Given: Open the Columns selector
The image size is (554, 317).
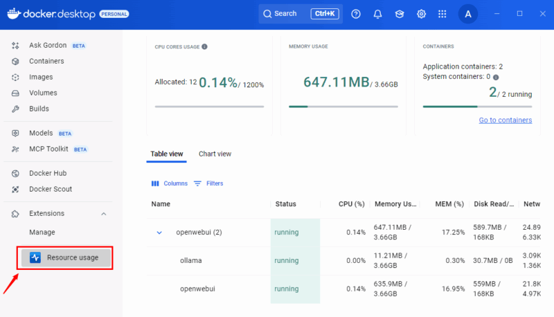Looking at the screenshot, I should [170, 183].
